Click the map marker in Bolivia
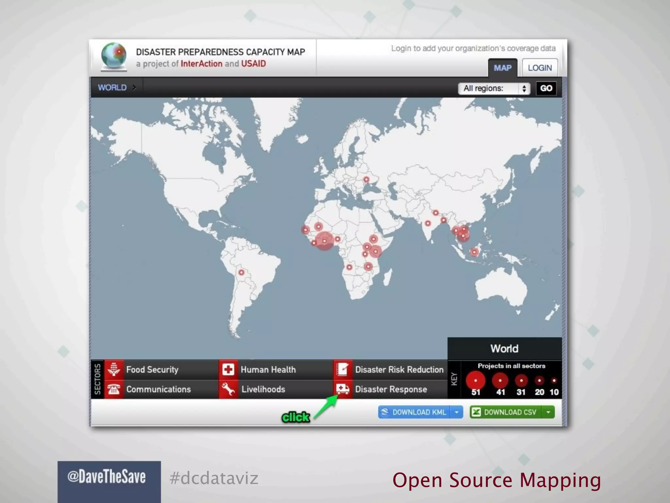670x503 pixels. [x=241, y=272]
